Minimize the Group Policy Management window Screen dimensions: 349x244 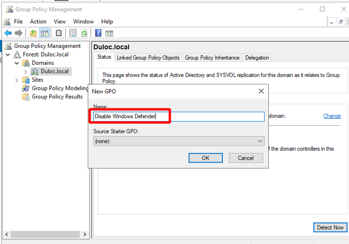301,9
